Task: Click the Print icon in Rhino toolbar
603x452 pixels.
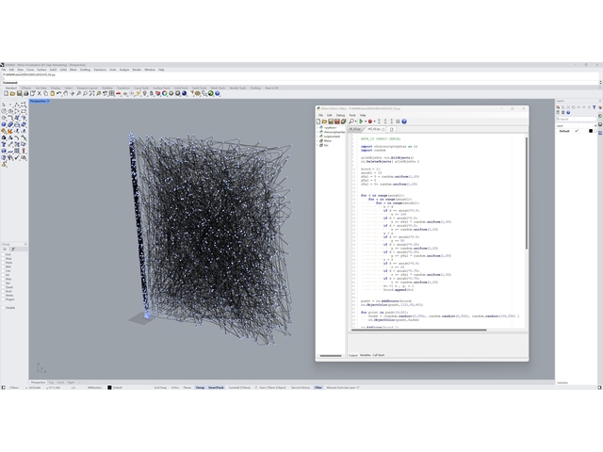Action: (x=25, y=93)
